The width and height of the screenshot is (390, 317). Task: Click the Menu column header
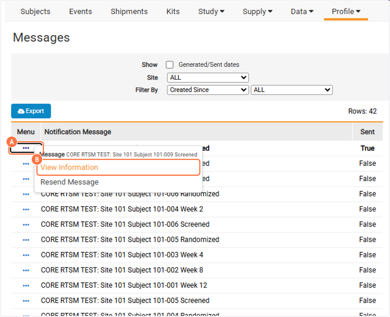[26, 132]
